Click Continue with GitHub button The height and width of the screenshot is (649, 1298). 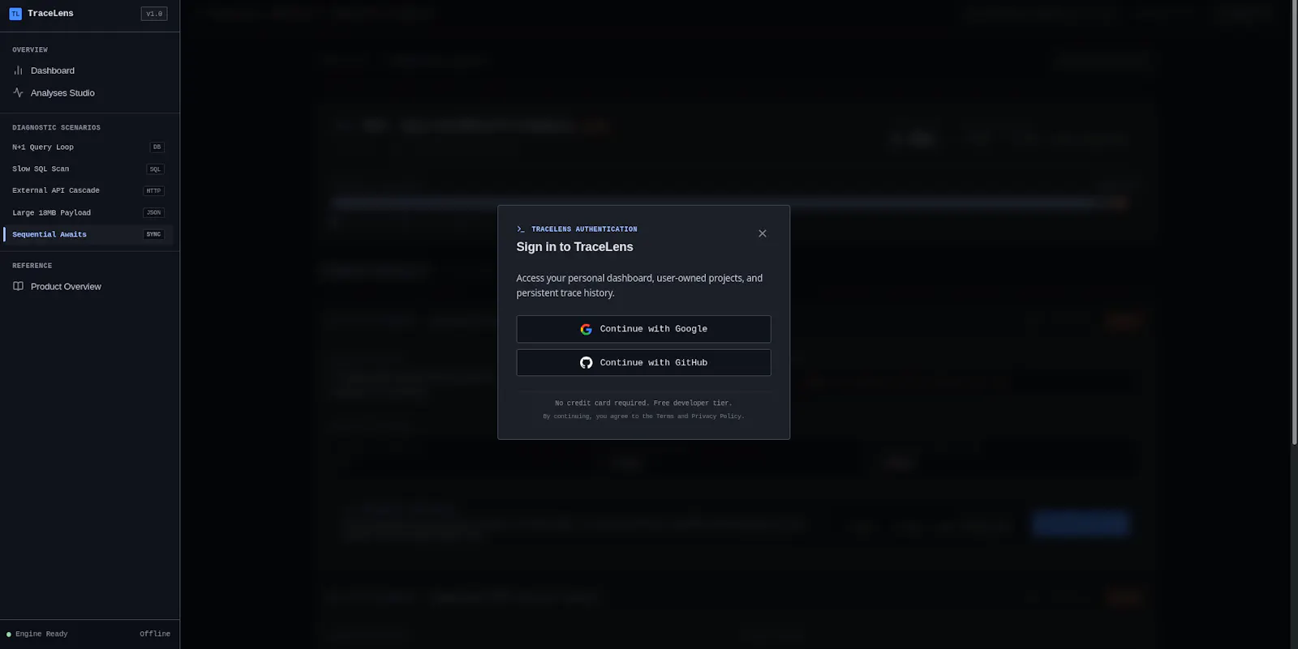click(x=643, y=363)
